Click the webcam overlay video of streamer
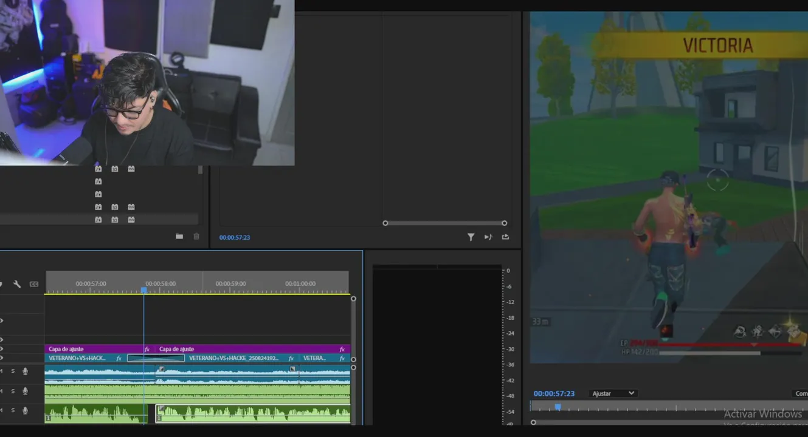This screenshot has width=808, height=437. (x=147, y=83)
